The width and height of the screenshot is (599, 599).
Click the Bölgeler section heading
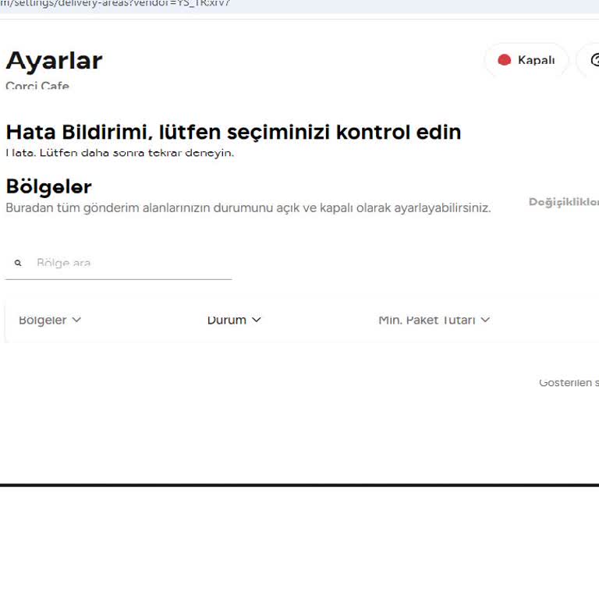click(49, 186)
